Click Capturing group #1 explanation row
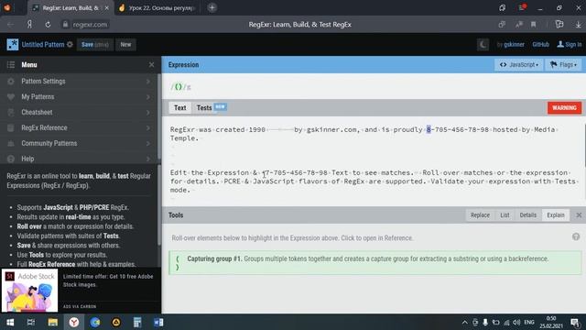The image size is (586, 330). point(375,263)
